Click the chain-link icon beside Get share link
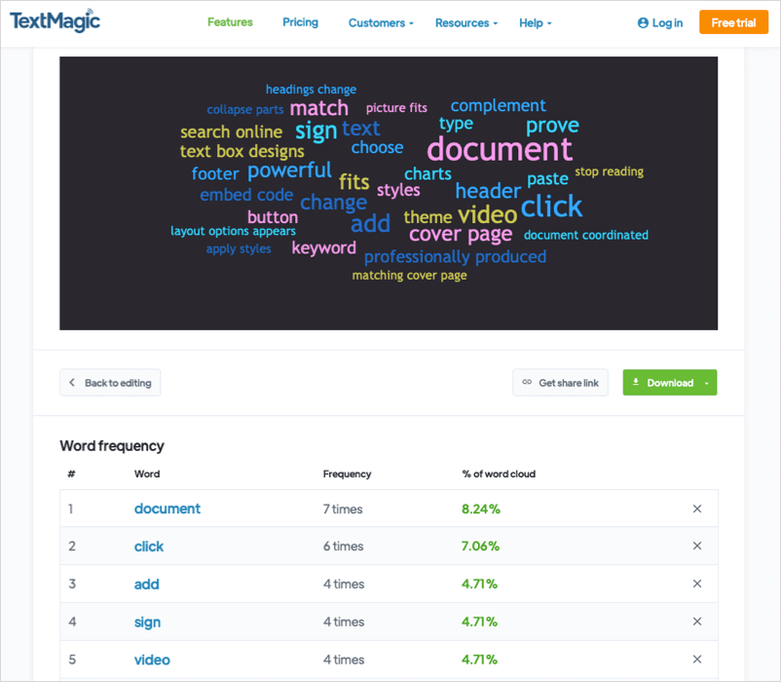781x682 pixels. click(x=527, y=382)
